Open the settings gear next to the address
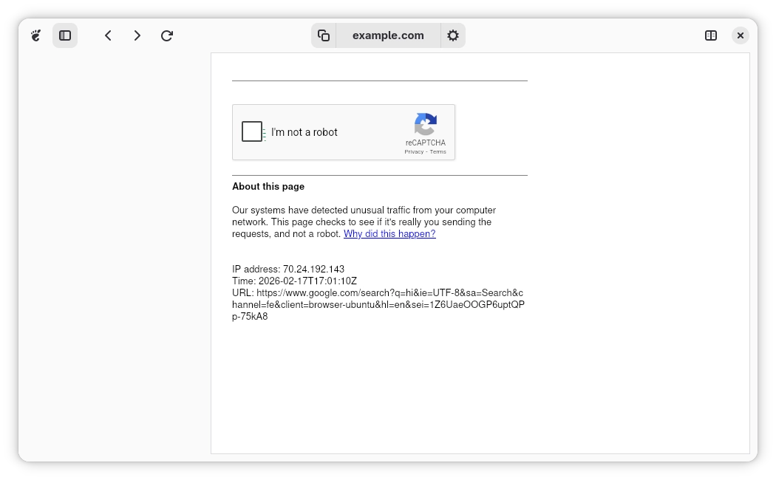This screenshot has height=480, width=776. tap(453, 35)
